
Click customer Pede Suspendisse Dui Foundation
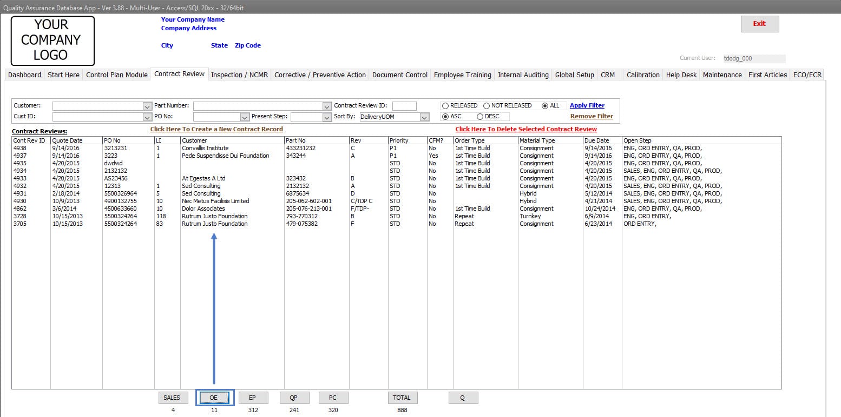tap(225, 156)
